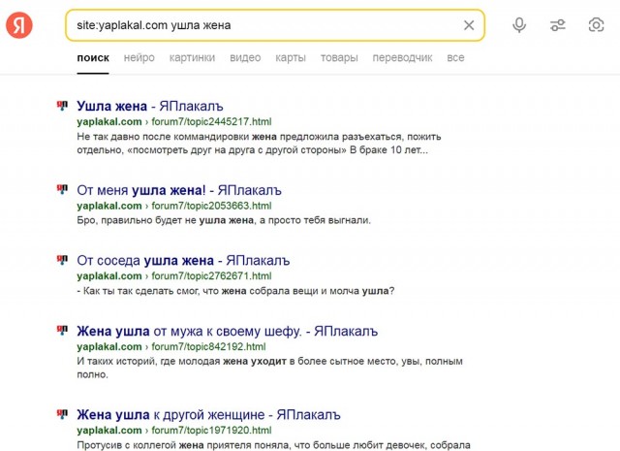
Task: Select the поиск tab
Action: [x=93, y=58]
